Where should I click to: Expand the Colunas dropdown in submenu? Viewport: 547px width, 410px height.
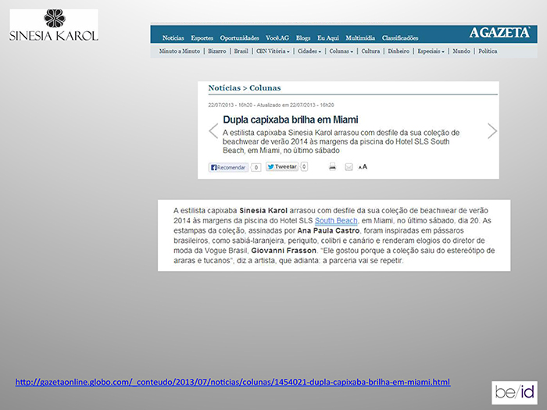[341, 52]
